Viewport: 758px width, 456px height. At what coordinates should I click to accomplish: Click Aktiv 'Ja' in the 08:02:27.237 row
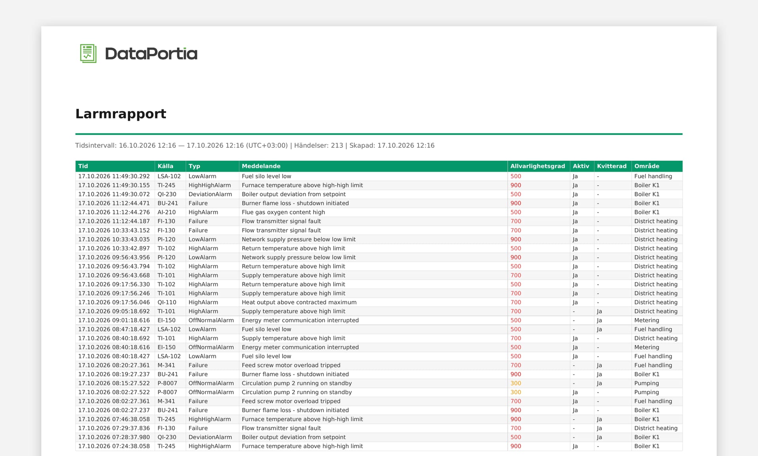[x=575, y=410]
